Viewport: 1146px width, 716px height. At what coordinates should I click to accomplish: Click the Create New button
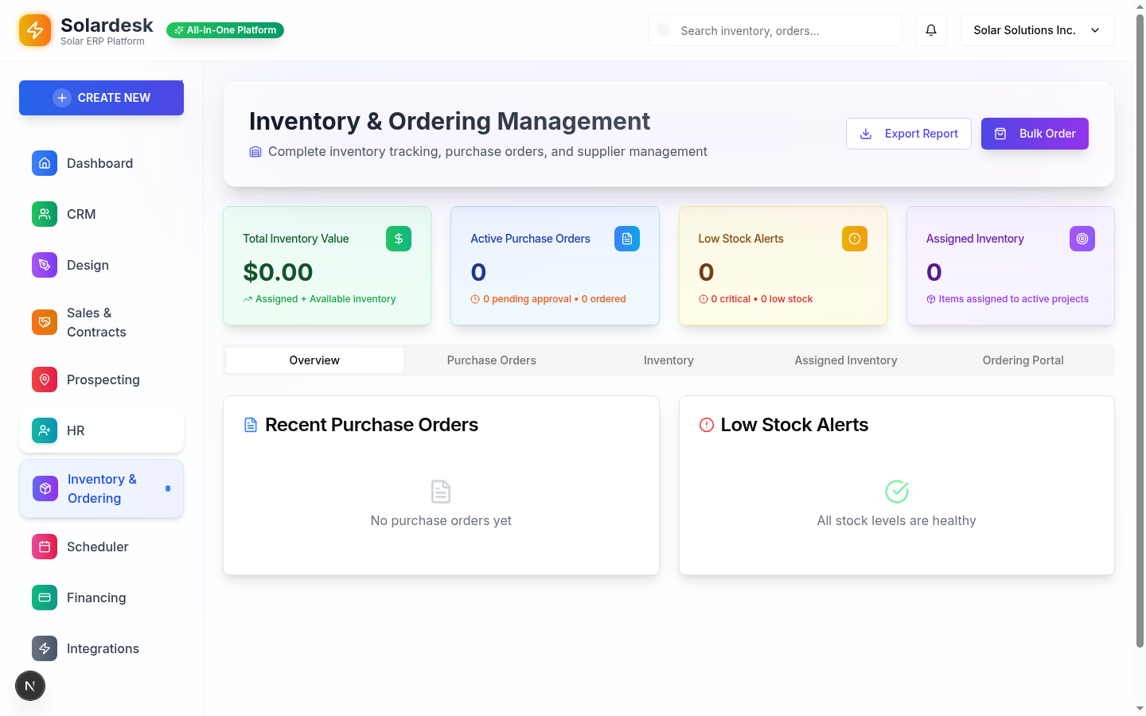[x=101, y=97]
